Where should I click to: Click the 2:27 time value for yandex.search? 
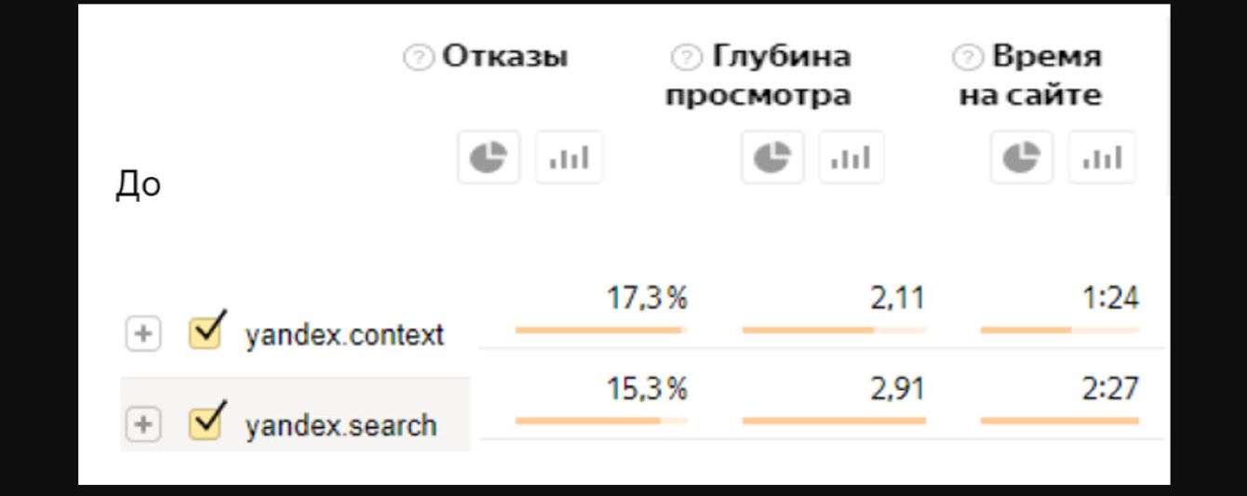1110,389
